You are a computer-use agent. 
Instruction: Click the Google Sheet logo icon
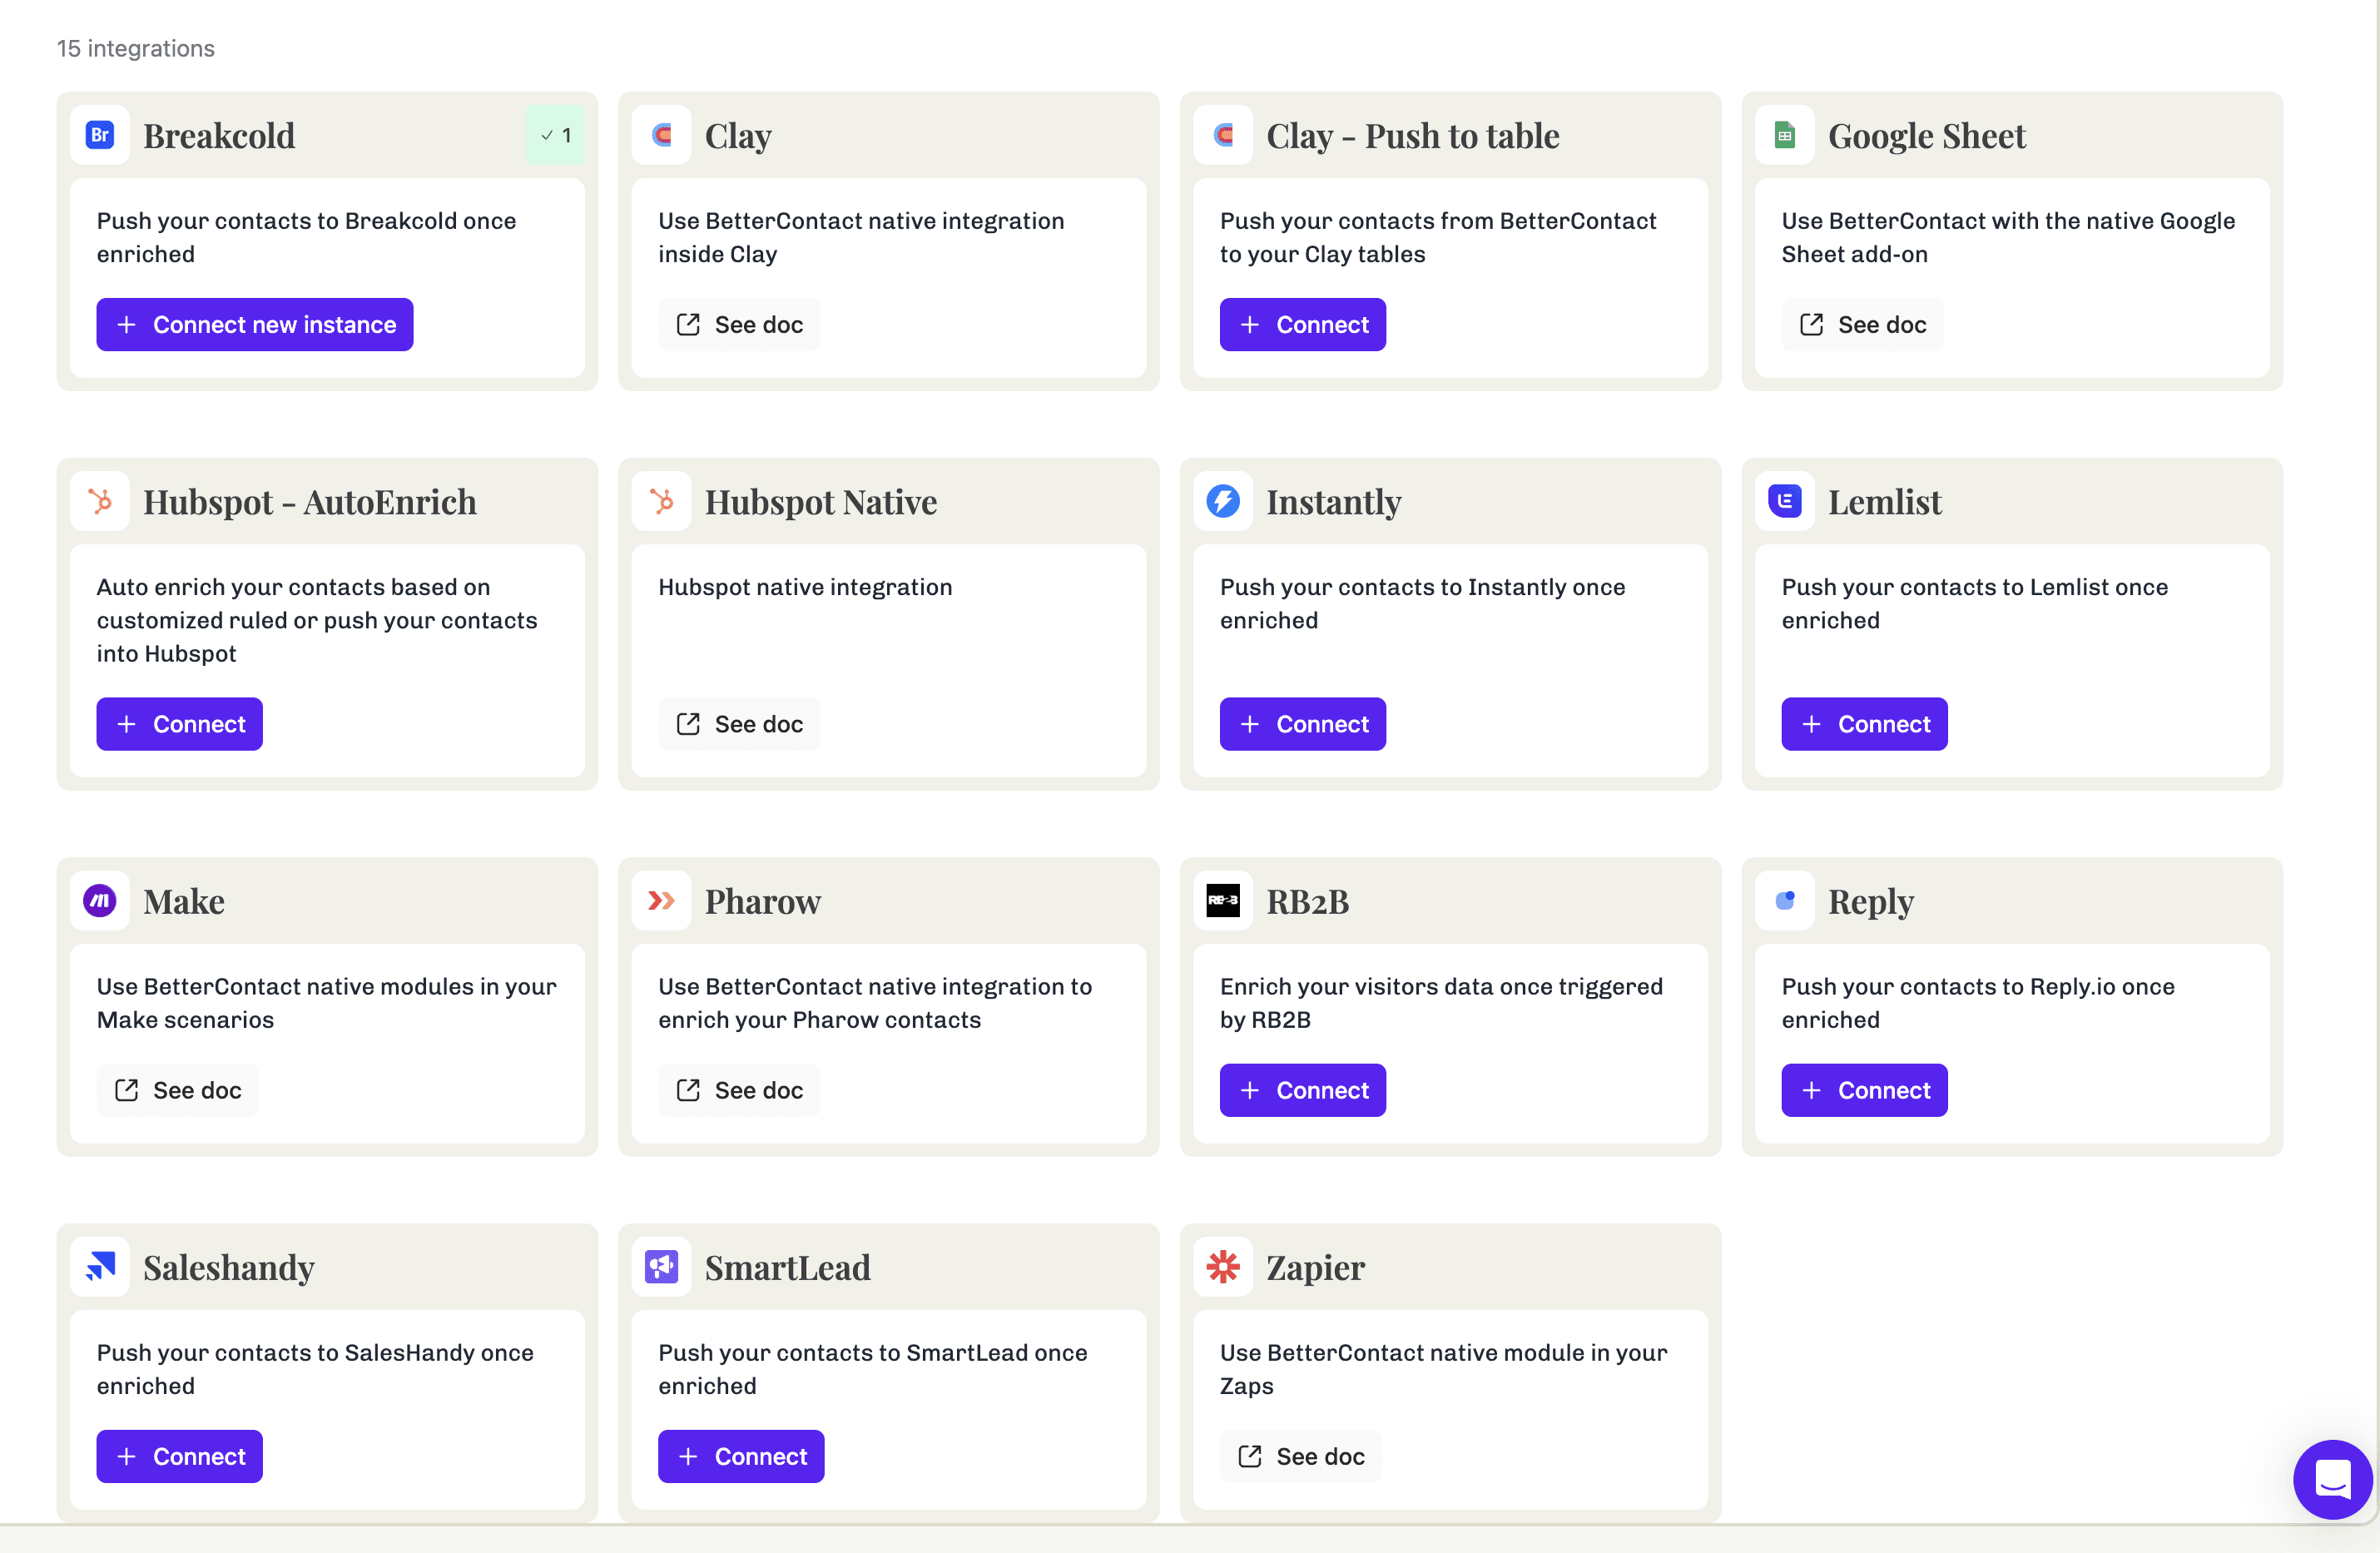1786,134
